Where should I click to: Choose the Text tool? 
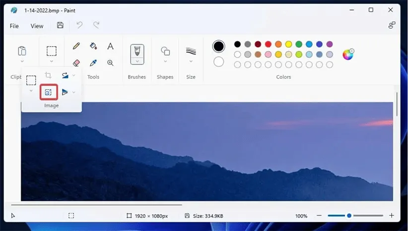[x=110, y=46]
